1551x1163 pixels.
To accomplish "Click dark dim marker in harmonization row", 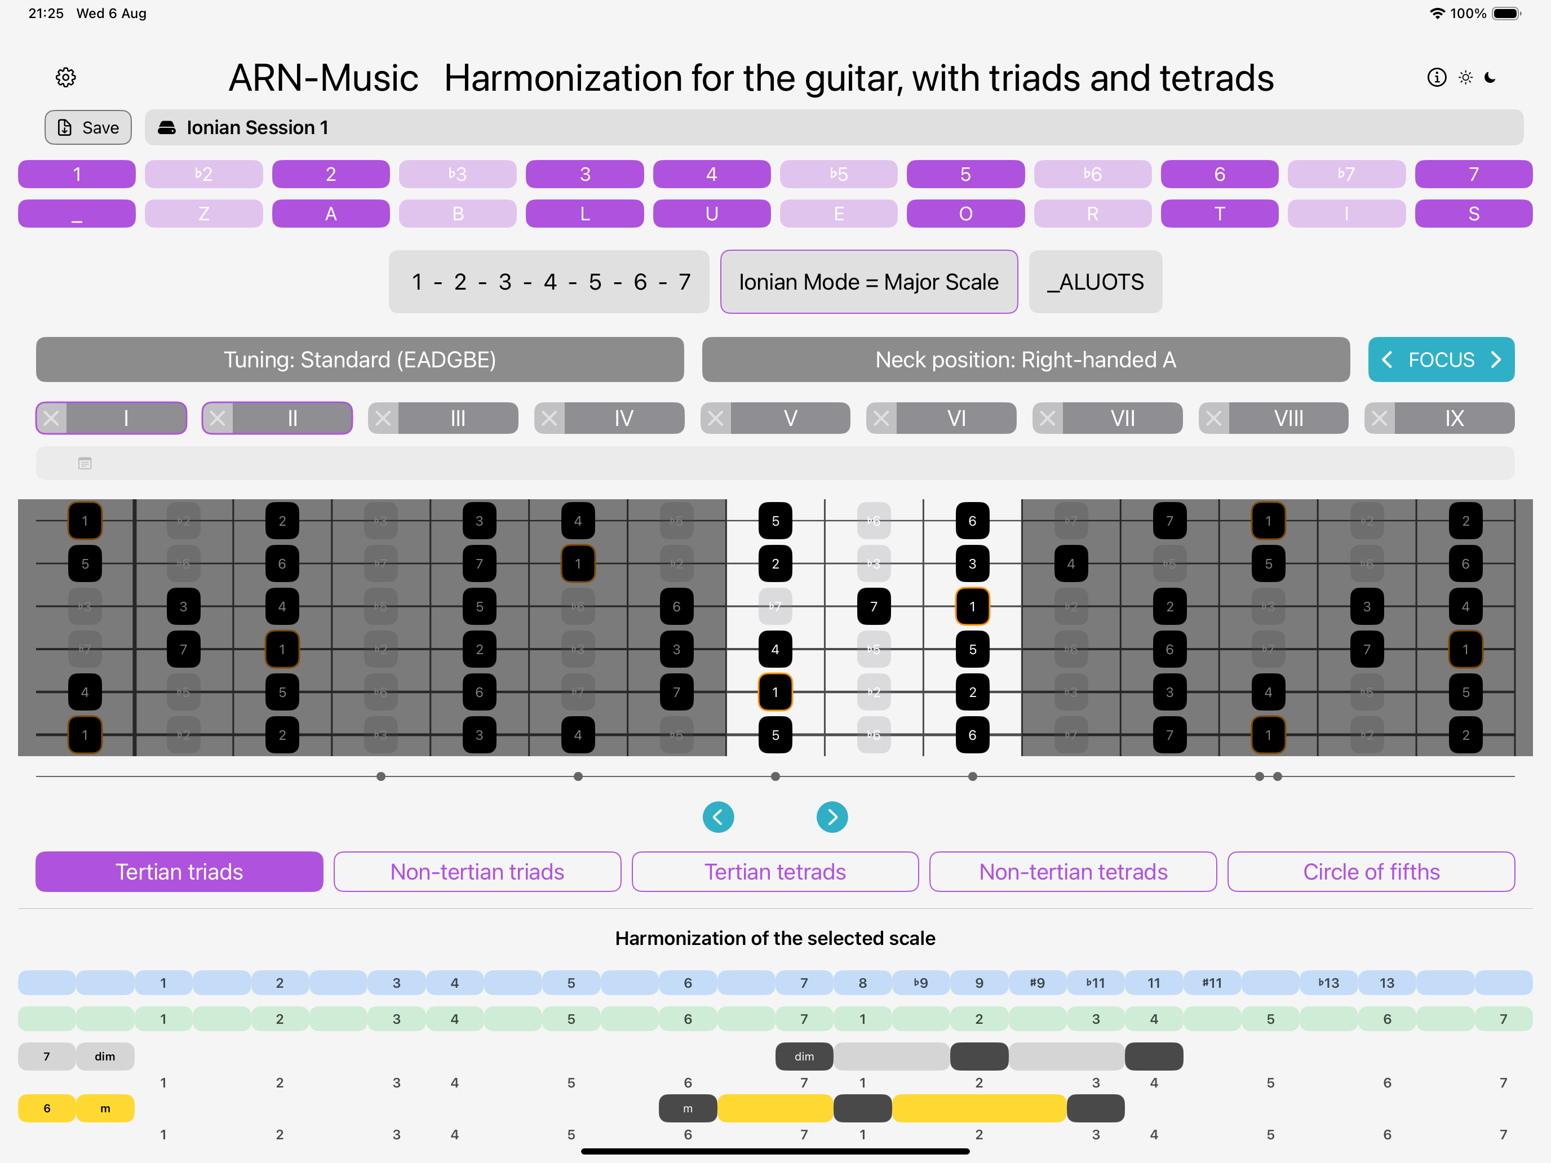I will tap(804, 1057).
